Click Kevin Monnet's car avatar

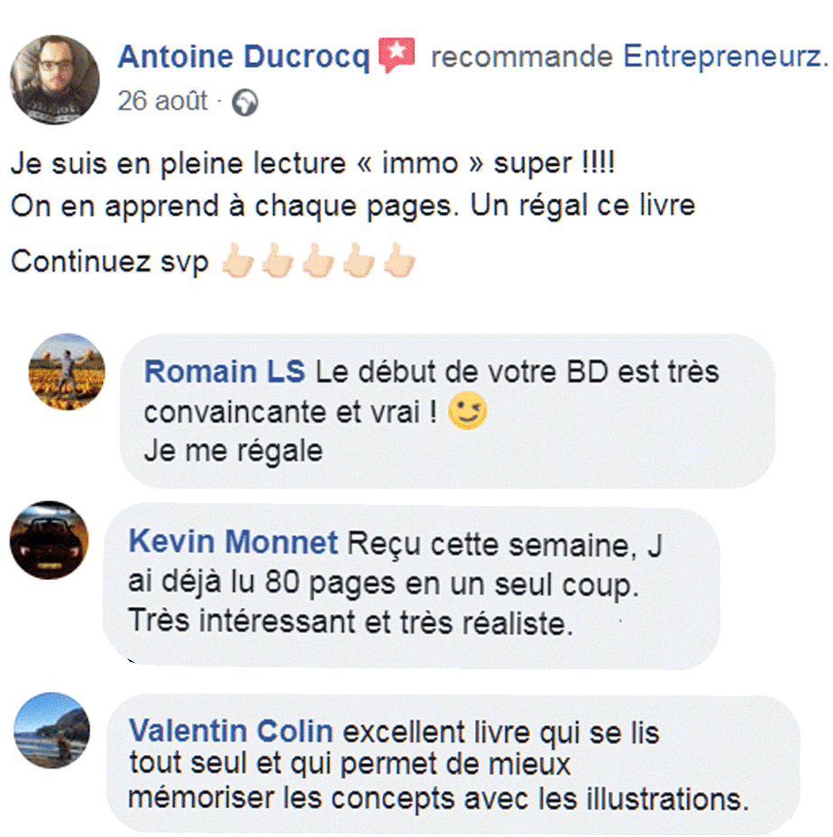click(49, 540)
